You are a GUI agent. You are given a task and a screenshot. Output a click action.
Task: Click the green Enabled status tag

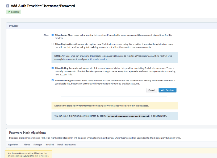click(x=14, y=12)
